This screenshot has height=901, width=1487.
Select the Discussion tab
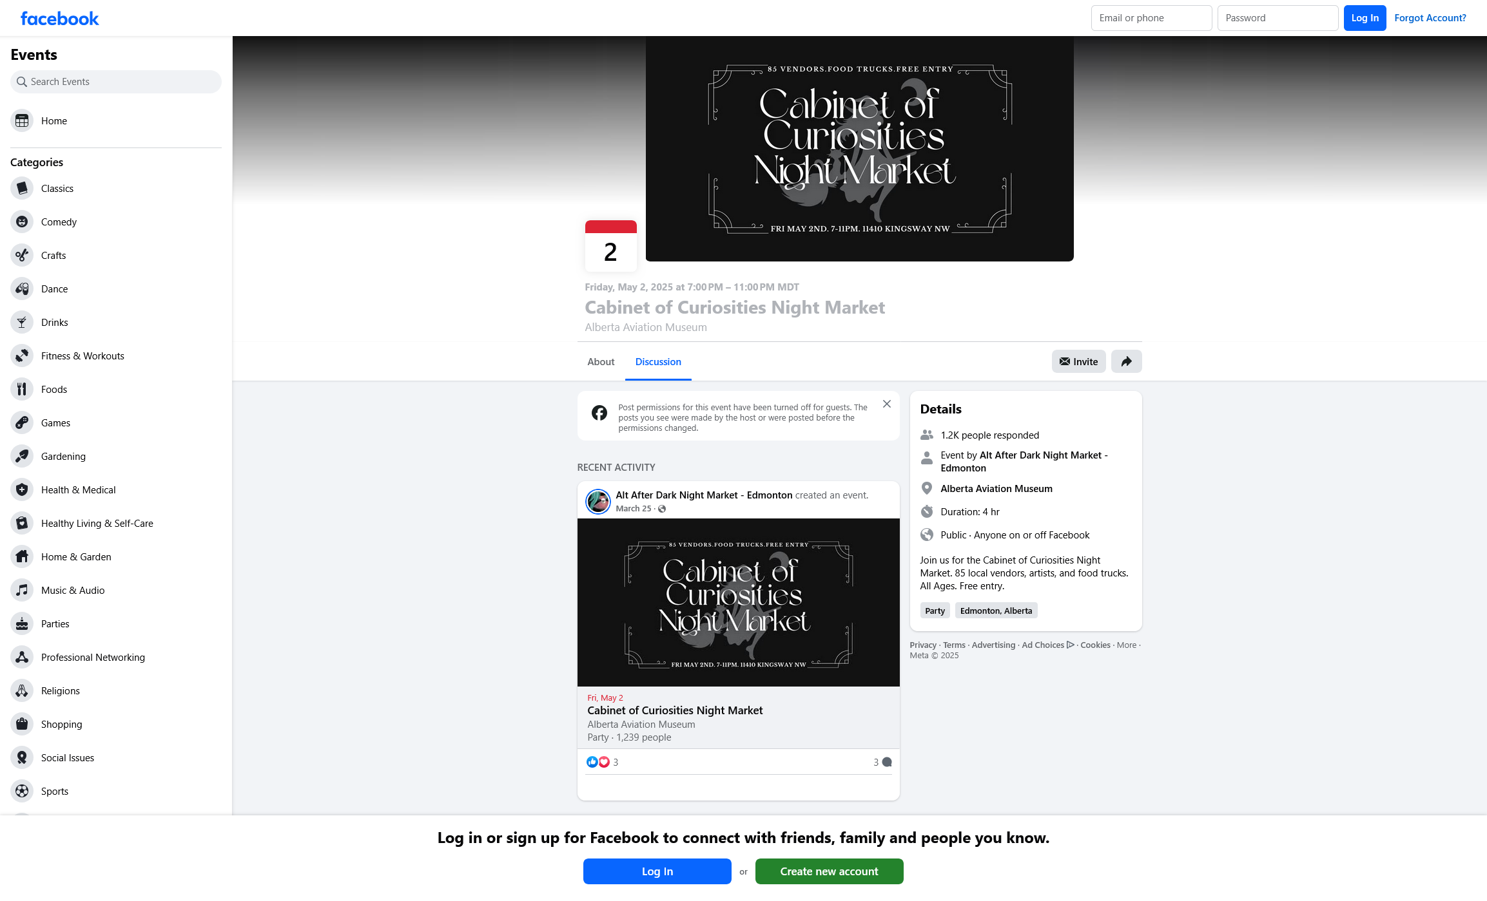click(658, 361)
